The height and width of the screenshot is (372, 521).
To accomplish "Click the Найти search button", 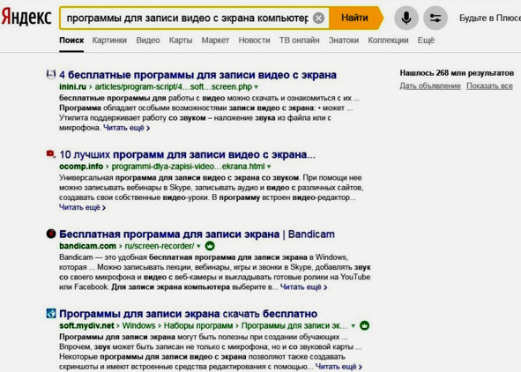I will [x=355, y=18].
